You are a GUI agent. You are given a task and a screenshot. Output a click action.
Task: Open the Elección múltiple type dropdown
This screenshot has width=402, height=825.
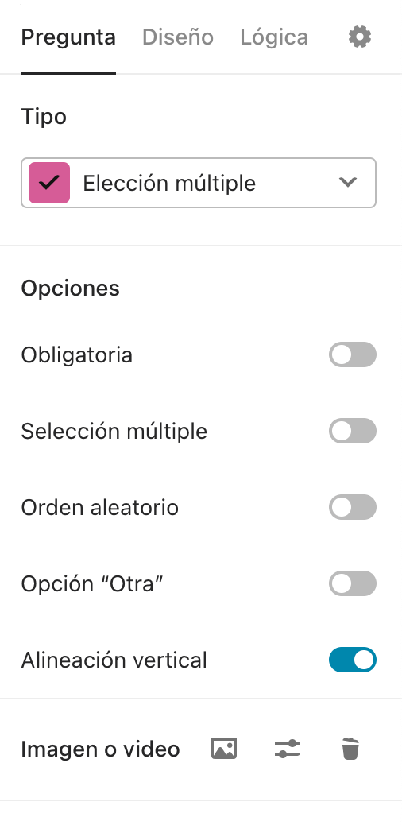pos(199,183)
